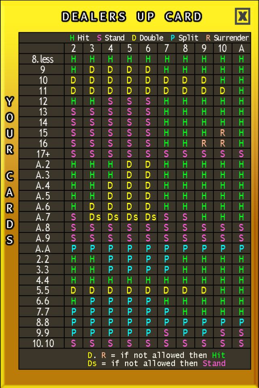Click the S cell for 17+ versus dealer A

point(242,154)
